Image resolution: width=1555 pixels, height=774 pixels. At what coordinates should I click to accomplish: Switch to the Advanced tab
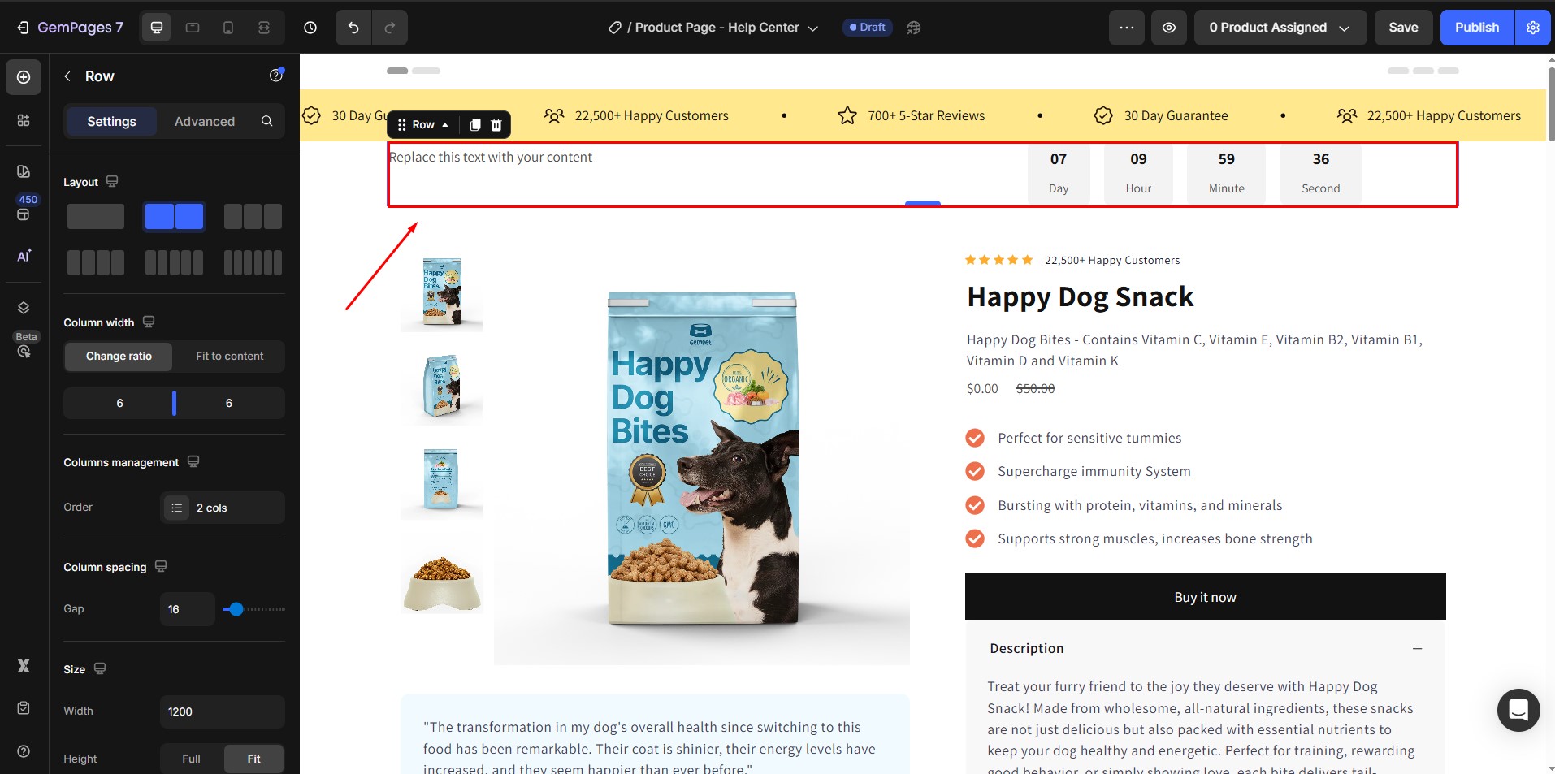point(205,121)
